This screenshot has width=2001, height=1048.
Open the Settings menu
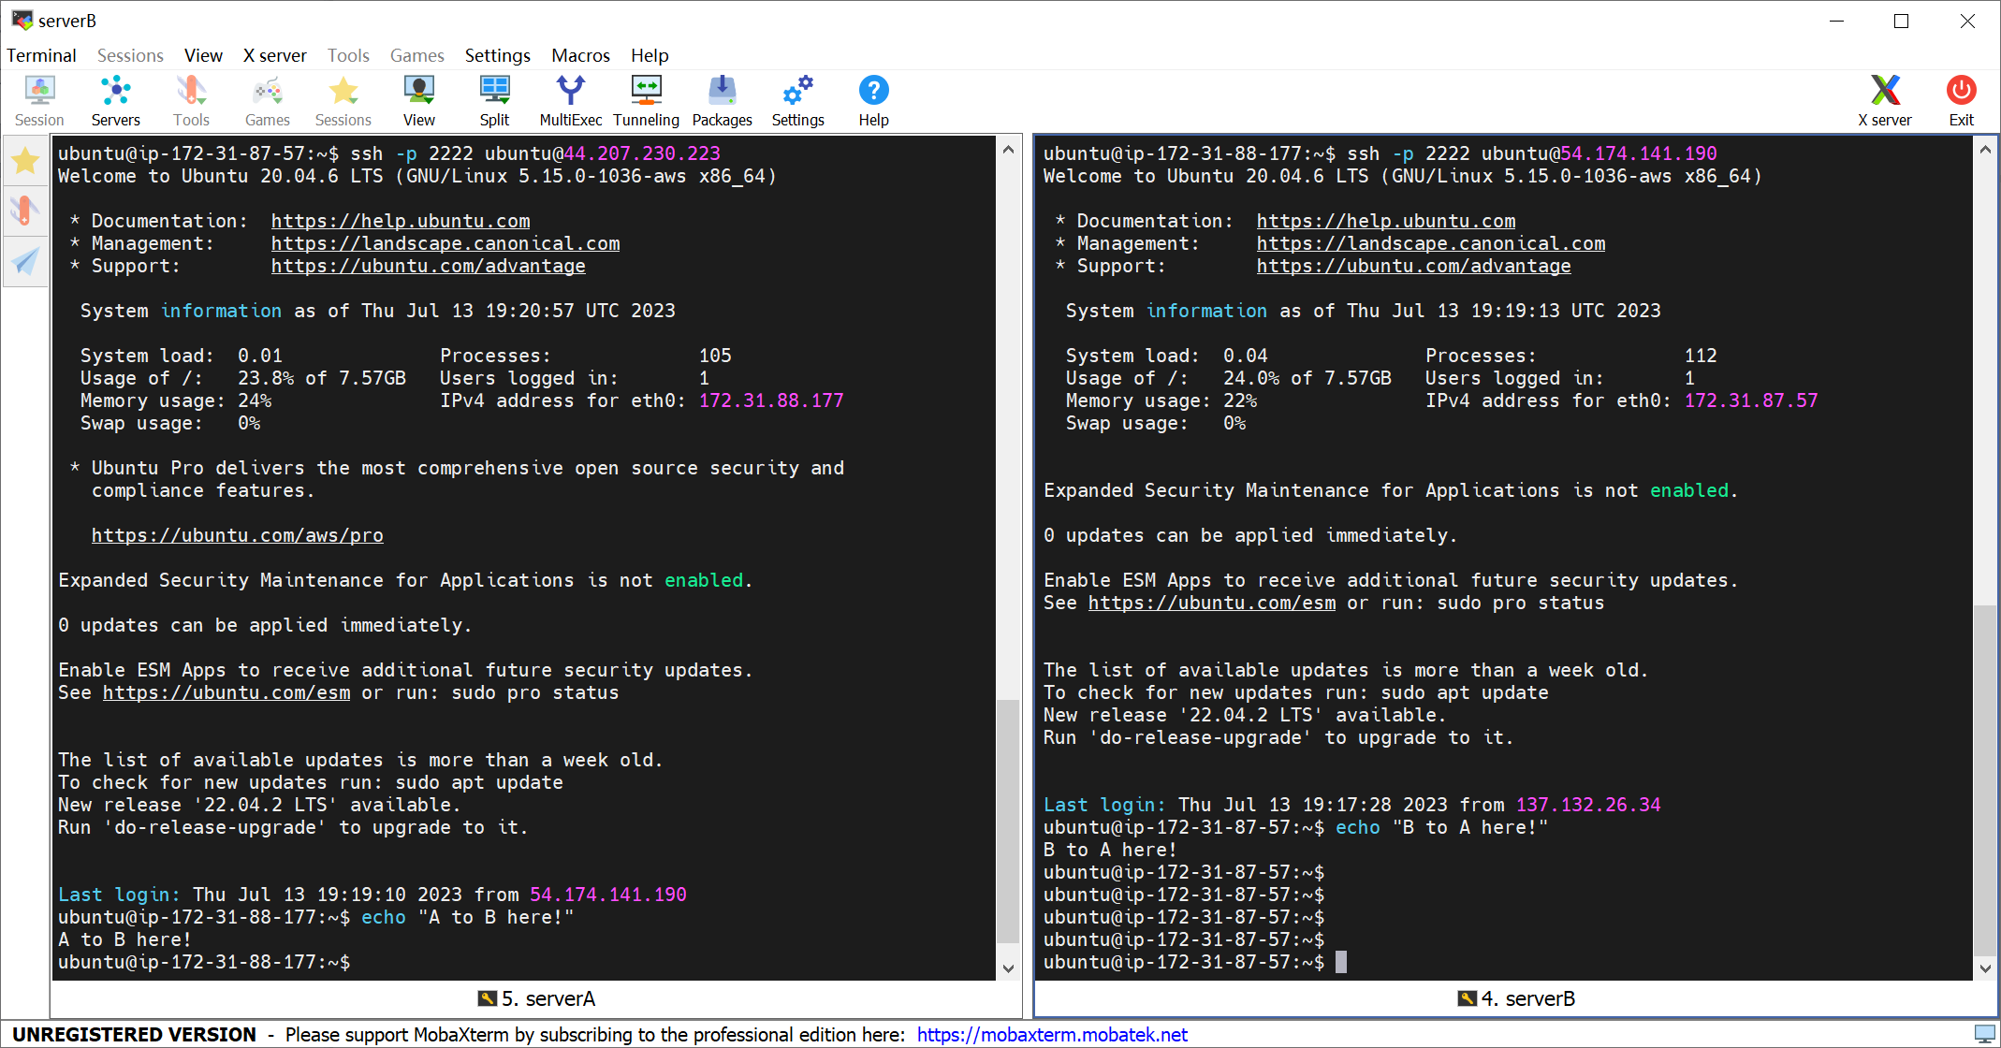498,55
